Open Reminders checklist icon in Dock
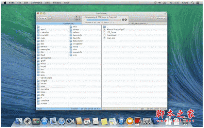The width and height of the screenshot is (204, 128). pyautogui.click(x=96, y=121)
